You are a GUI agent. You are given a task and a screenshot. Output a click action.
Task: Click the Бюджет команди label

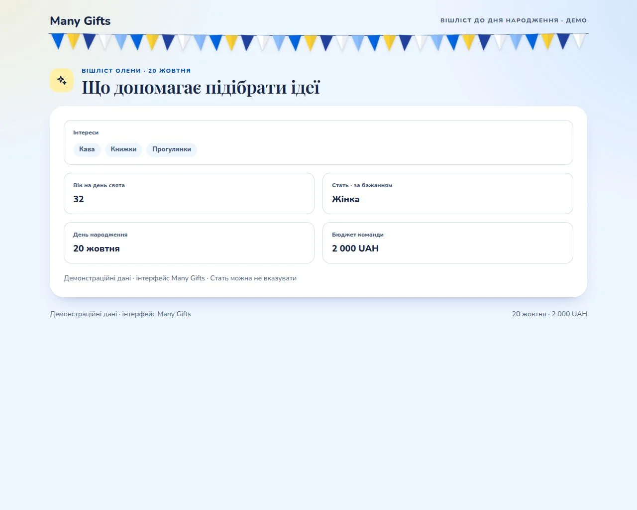click(x=358, y=235)
